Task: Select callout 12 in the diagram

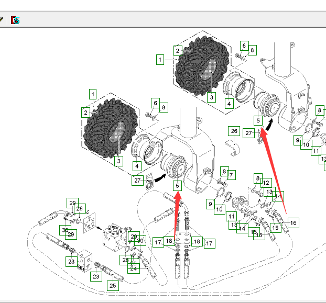Action: coord(266,183)
